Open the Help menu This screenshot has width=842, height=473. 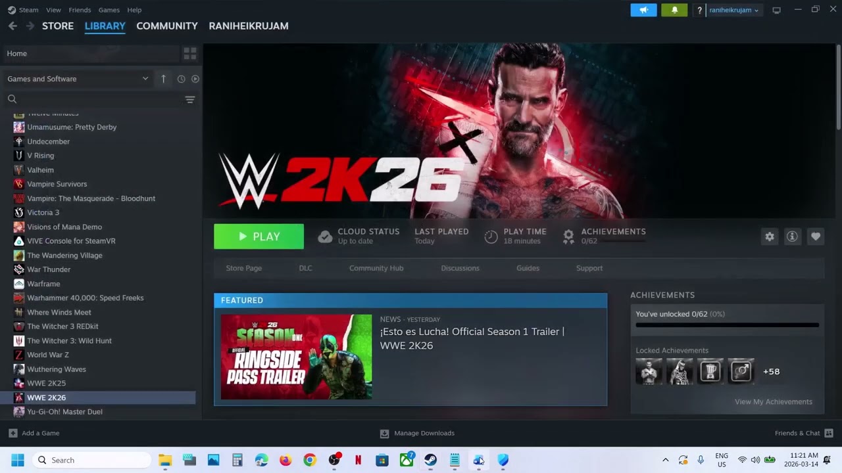[134, 10]
